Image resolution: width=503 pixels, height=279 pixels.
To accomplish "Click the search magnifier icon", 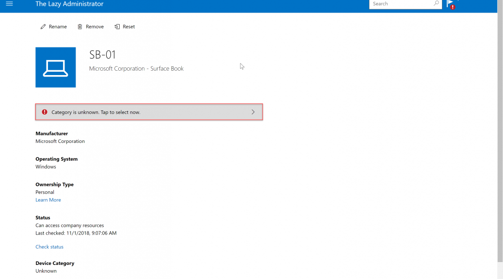I will coord(436,3).
